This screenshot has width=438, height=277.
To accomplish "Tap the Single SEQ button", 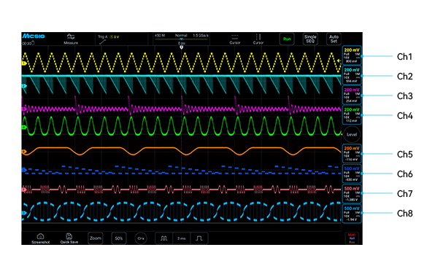I will coord(310,39).
